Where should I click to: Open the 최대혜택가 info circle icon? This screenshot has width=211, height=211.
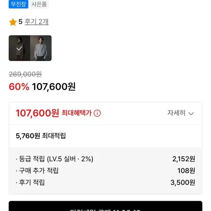pyautogui.click(x=97, y=113)
